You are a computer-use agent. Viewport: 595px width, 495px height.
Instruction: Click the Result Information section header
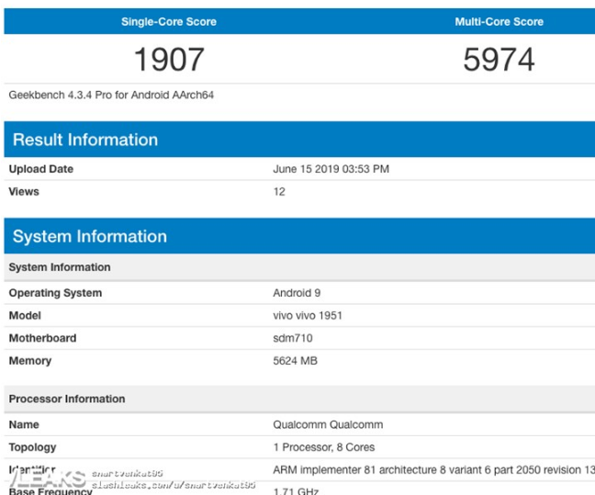[299, 140]
